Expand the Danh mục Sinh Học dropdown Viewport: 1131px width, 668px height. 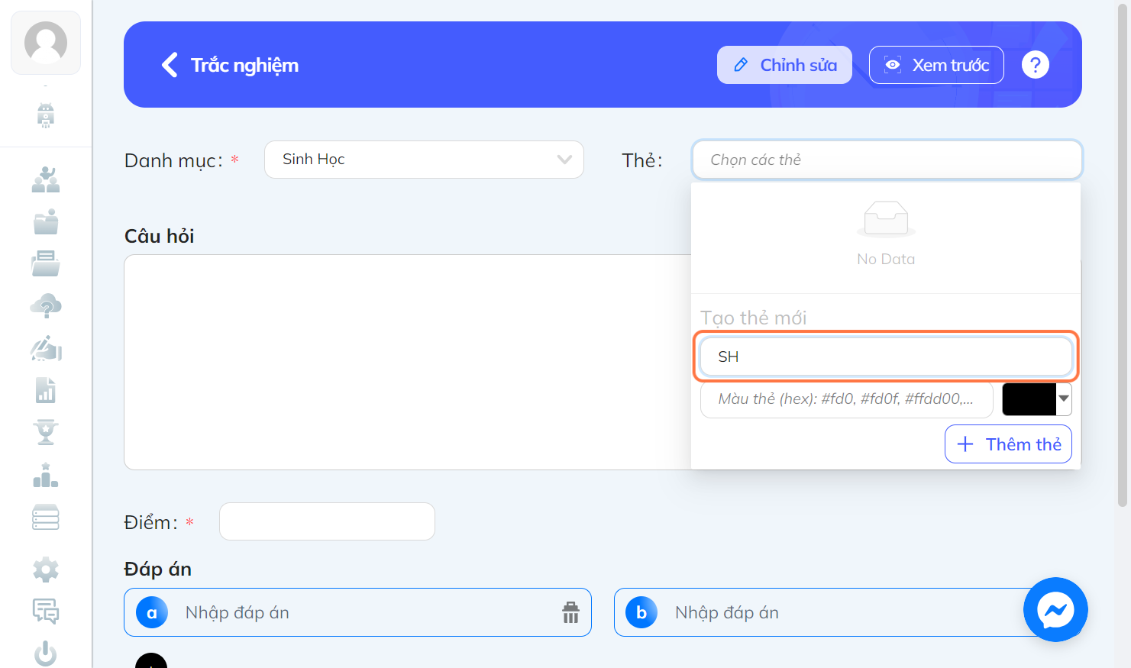click(424, 160)
